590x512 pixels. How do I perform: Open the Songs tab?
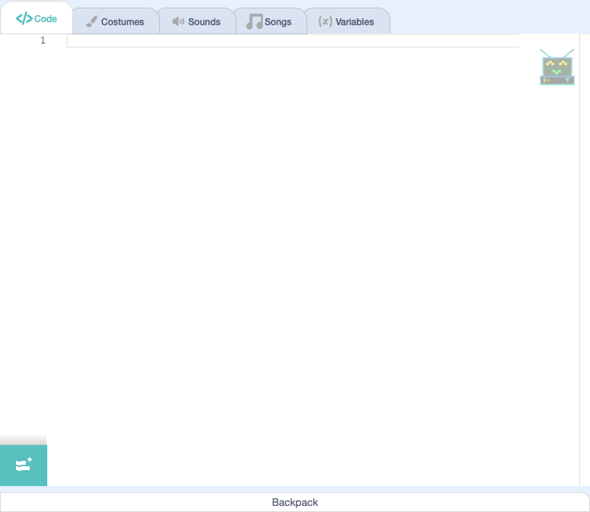[x=269, y=21]
